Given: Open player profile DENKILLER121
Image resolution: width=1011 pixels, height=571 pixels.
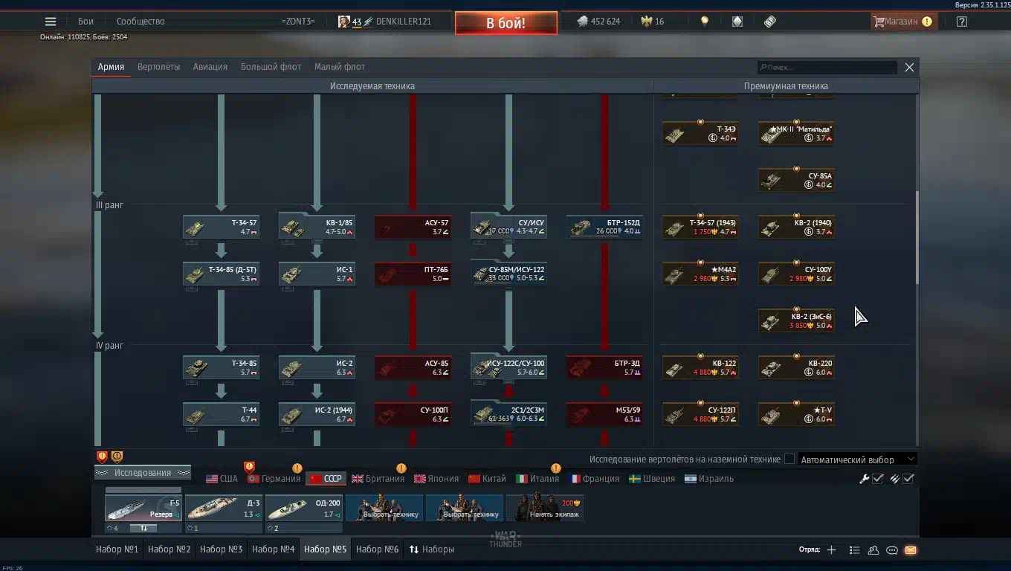Looking at the screenshot, I should (384, 22).
